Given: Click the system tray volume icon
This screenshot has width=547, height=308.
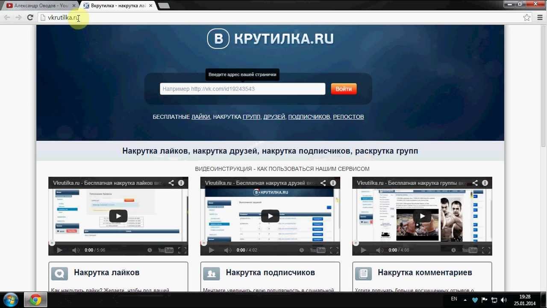Looking at the screenshot, I should pyautogui.click(x=504, y=300).
